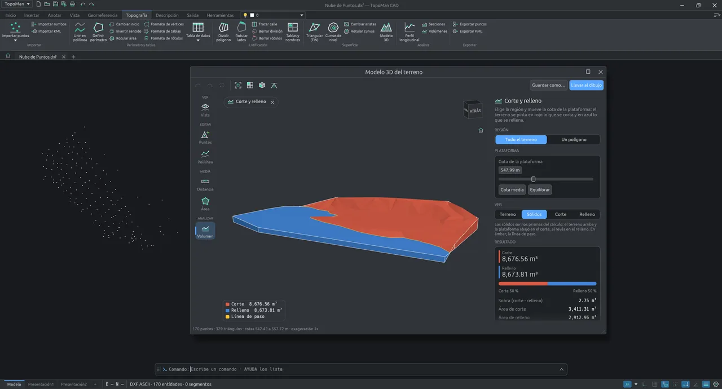Click Invertir sentido in the ribbon
This screenshot has width=722, height=389.
(x=125, y=31)
